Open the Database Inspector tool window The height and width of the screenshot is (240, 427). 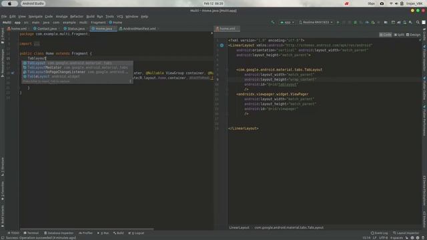tap(59, 233)
